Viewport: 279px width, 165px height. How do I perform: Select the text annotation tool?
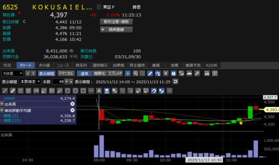(99, 91)
